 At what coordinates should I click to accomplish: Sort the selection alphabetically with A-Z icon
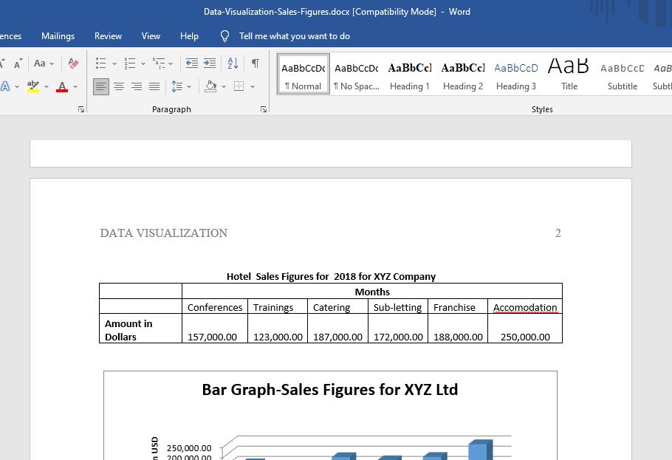(x=233, y=63)
